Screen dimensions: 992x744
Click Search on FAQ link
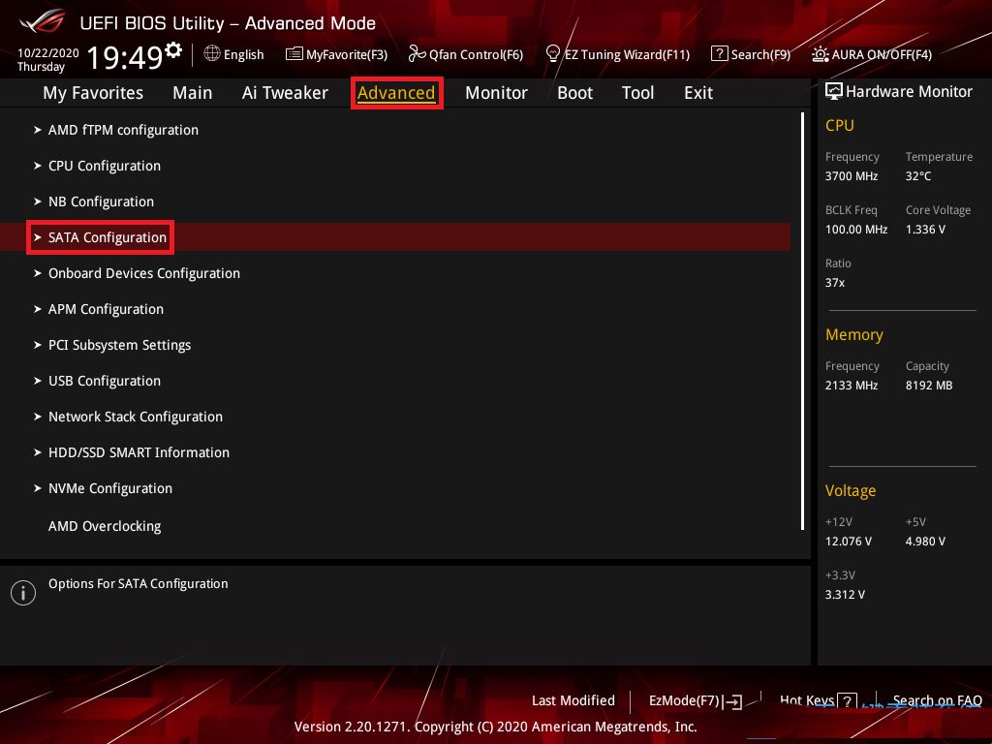tap(938, 700)
